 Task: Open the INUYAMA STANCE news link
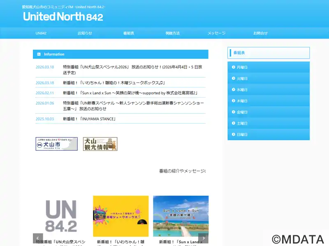tap(90, 119)
